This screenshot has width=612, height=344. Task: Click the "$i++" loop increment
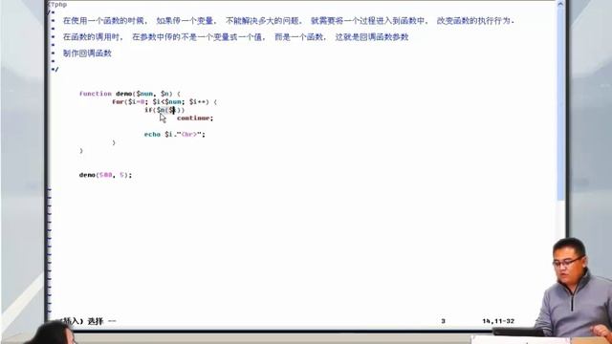point(198,102)
